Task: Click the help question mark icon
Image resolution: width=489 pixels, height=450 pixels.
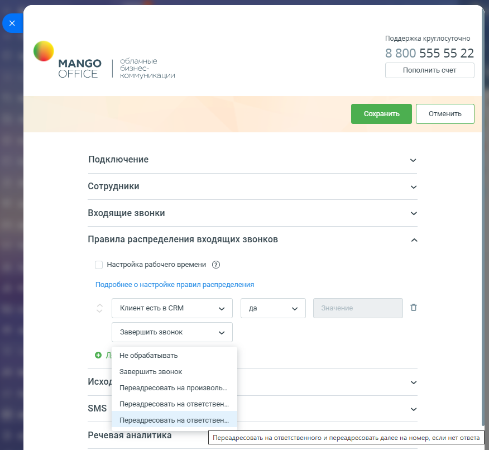Action: [x=216, y=265]
